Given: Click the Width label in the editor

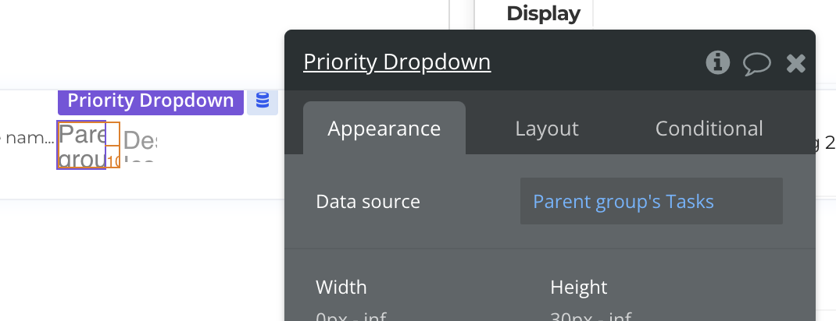Looking at the screenshot, I should click(341, 287).
